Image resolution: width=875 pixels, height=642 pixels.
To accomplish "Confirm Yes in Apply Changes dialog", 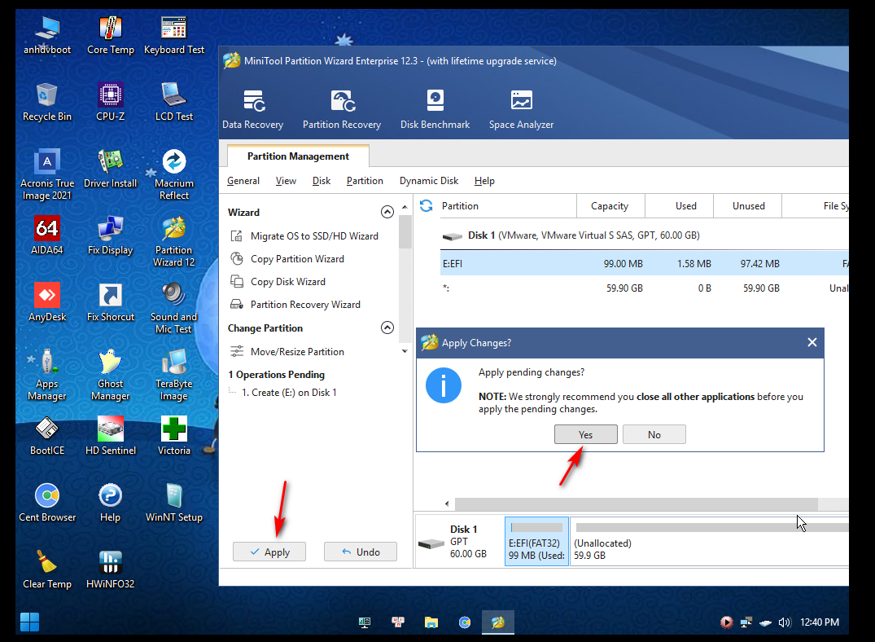I will point(586,434).
